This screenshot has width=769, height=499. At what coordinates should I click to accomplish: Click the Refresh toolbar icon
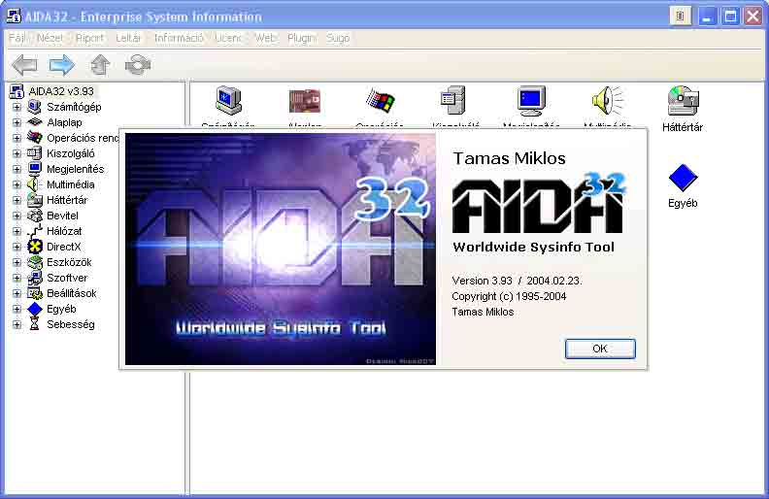coord(138,65)
